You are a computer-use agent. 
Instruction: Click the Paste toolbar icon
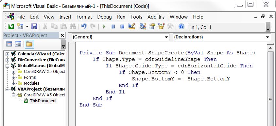pos(63,27)
